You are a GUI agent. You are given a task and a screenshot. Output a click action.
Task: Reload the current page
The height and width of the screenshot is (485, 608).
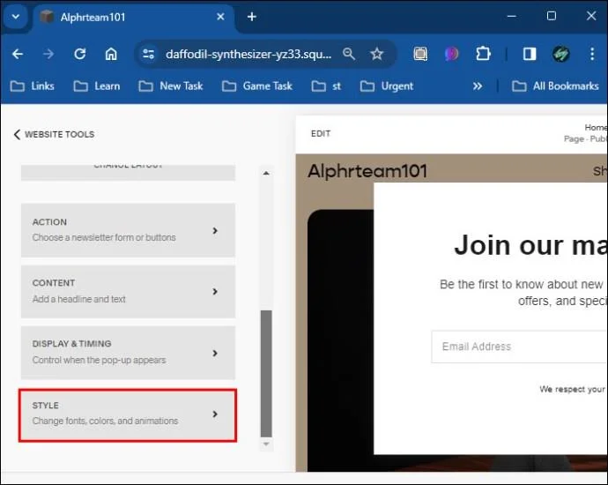[80, 54]
